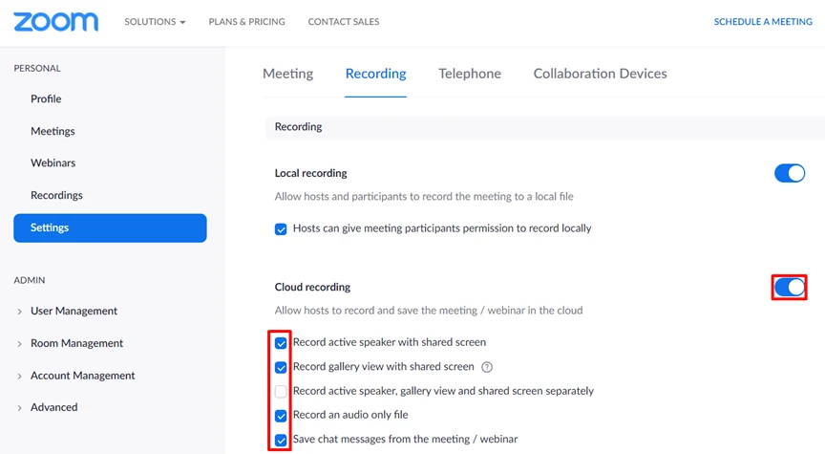The image size is (825, 454).
Task: Open help icon beside gallery view option
Action: [x=487, y=367]
